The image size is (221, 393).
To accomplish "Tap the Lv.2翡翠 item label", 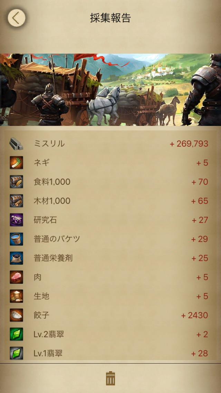I will click(x=49, y=334).
